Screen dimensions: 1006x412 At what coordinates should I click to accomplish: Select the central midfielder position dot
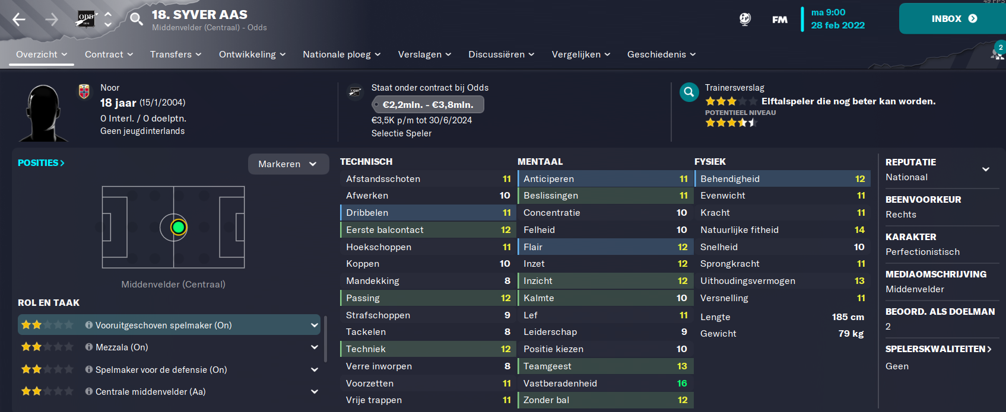coord(178,227)
